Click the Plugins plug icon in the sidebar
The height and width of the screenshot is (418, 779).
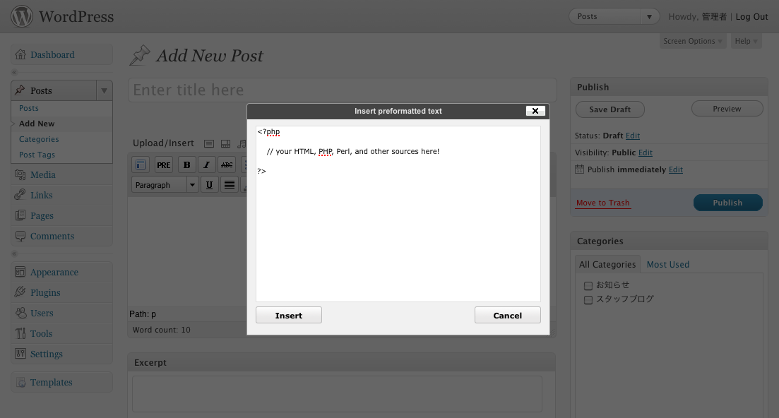coord(20,292)
